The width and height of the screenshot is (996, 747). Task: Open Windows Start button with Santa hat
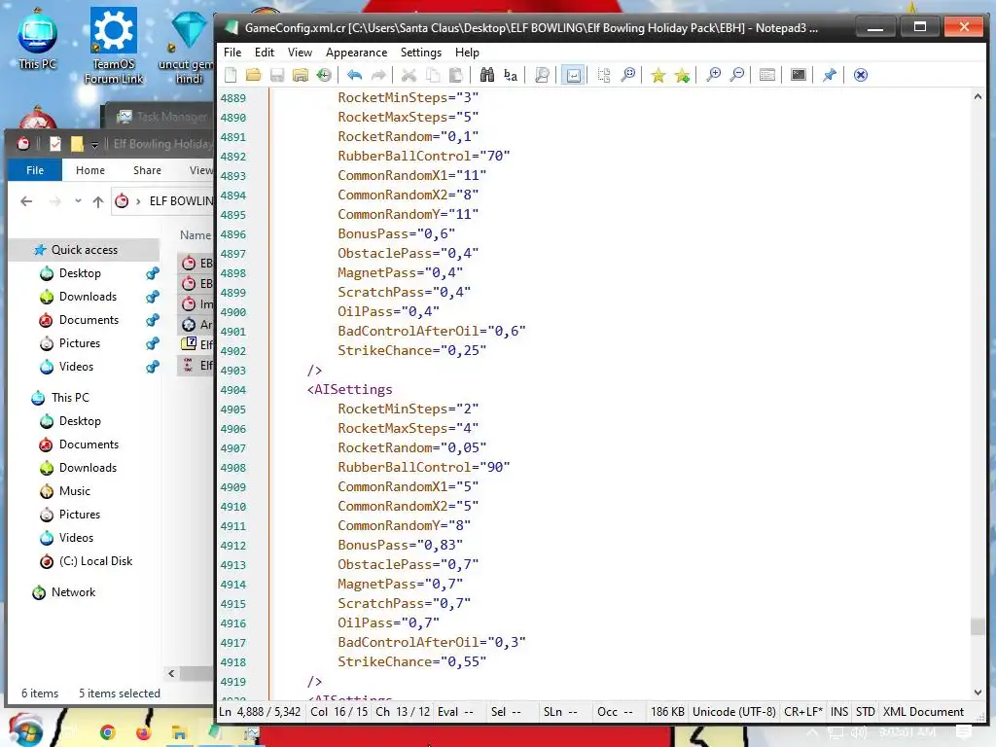point(24,730)
